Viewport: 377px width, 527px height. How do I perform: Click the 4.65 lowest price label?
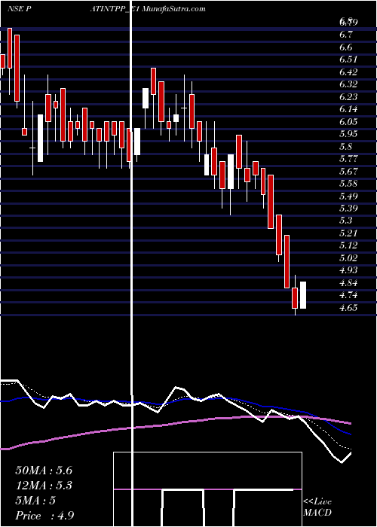[x=348, y=308]
